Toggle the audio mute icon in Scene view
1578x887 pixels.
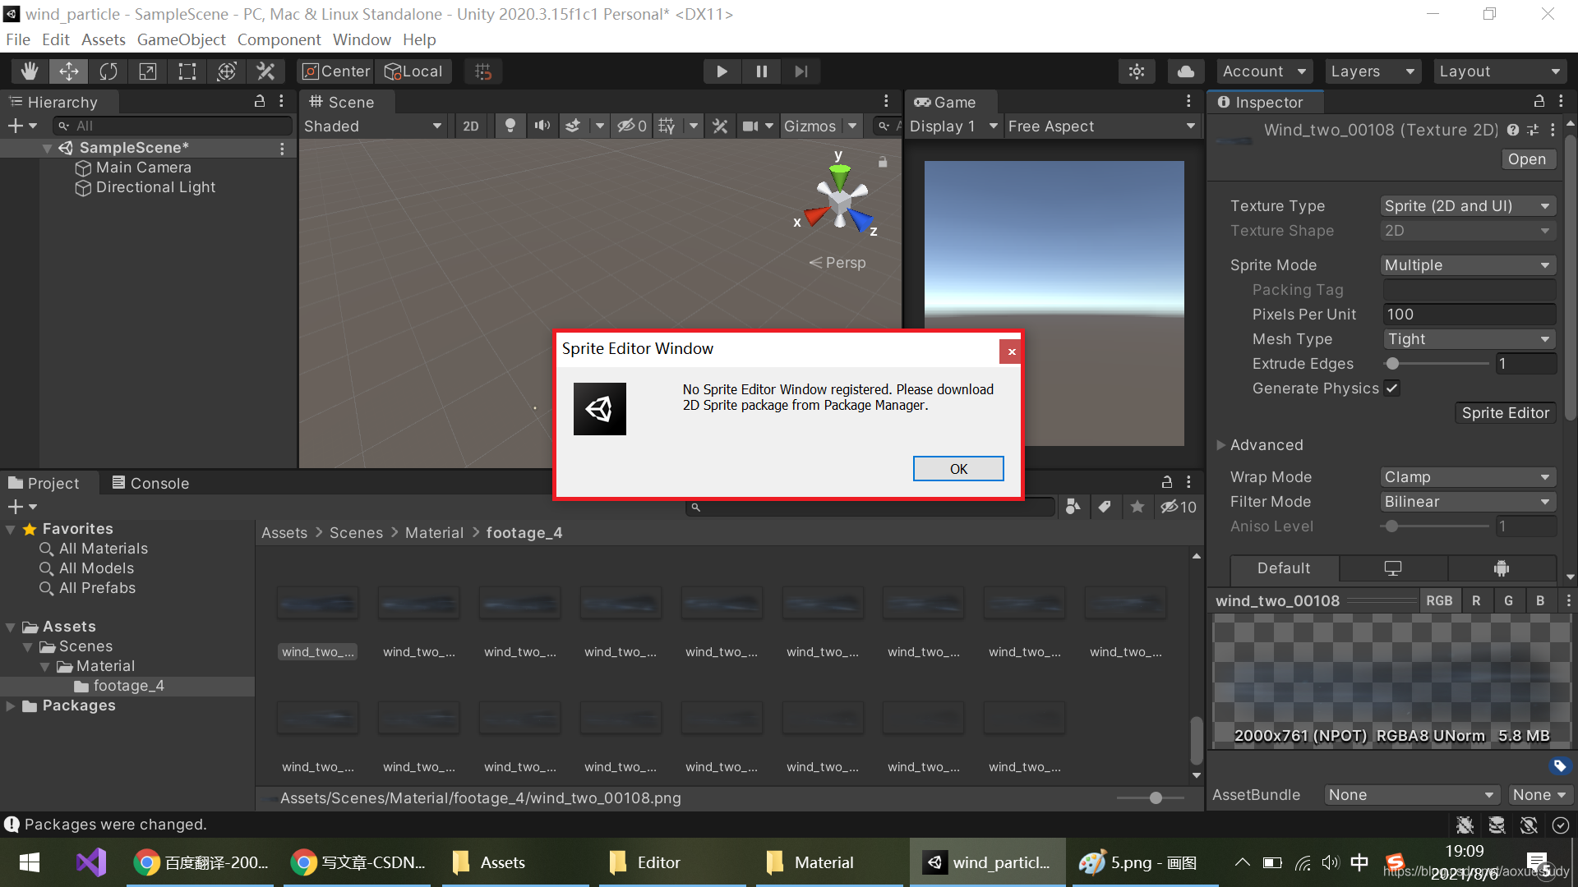pyautogui.click(x=541, y=126)
